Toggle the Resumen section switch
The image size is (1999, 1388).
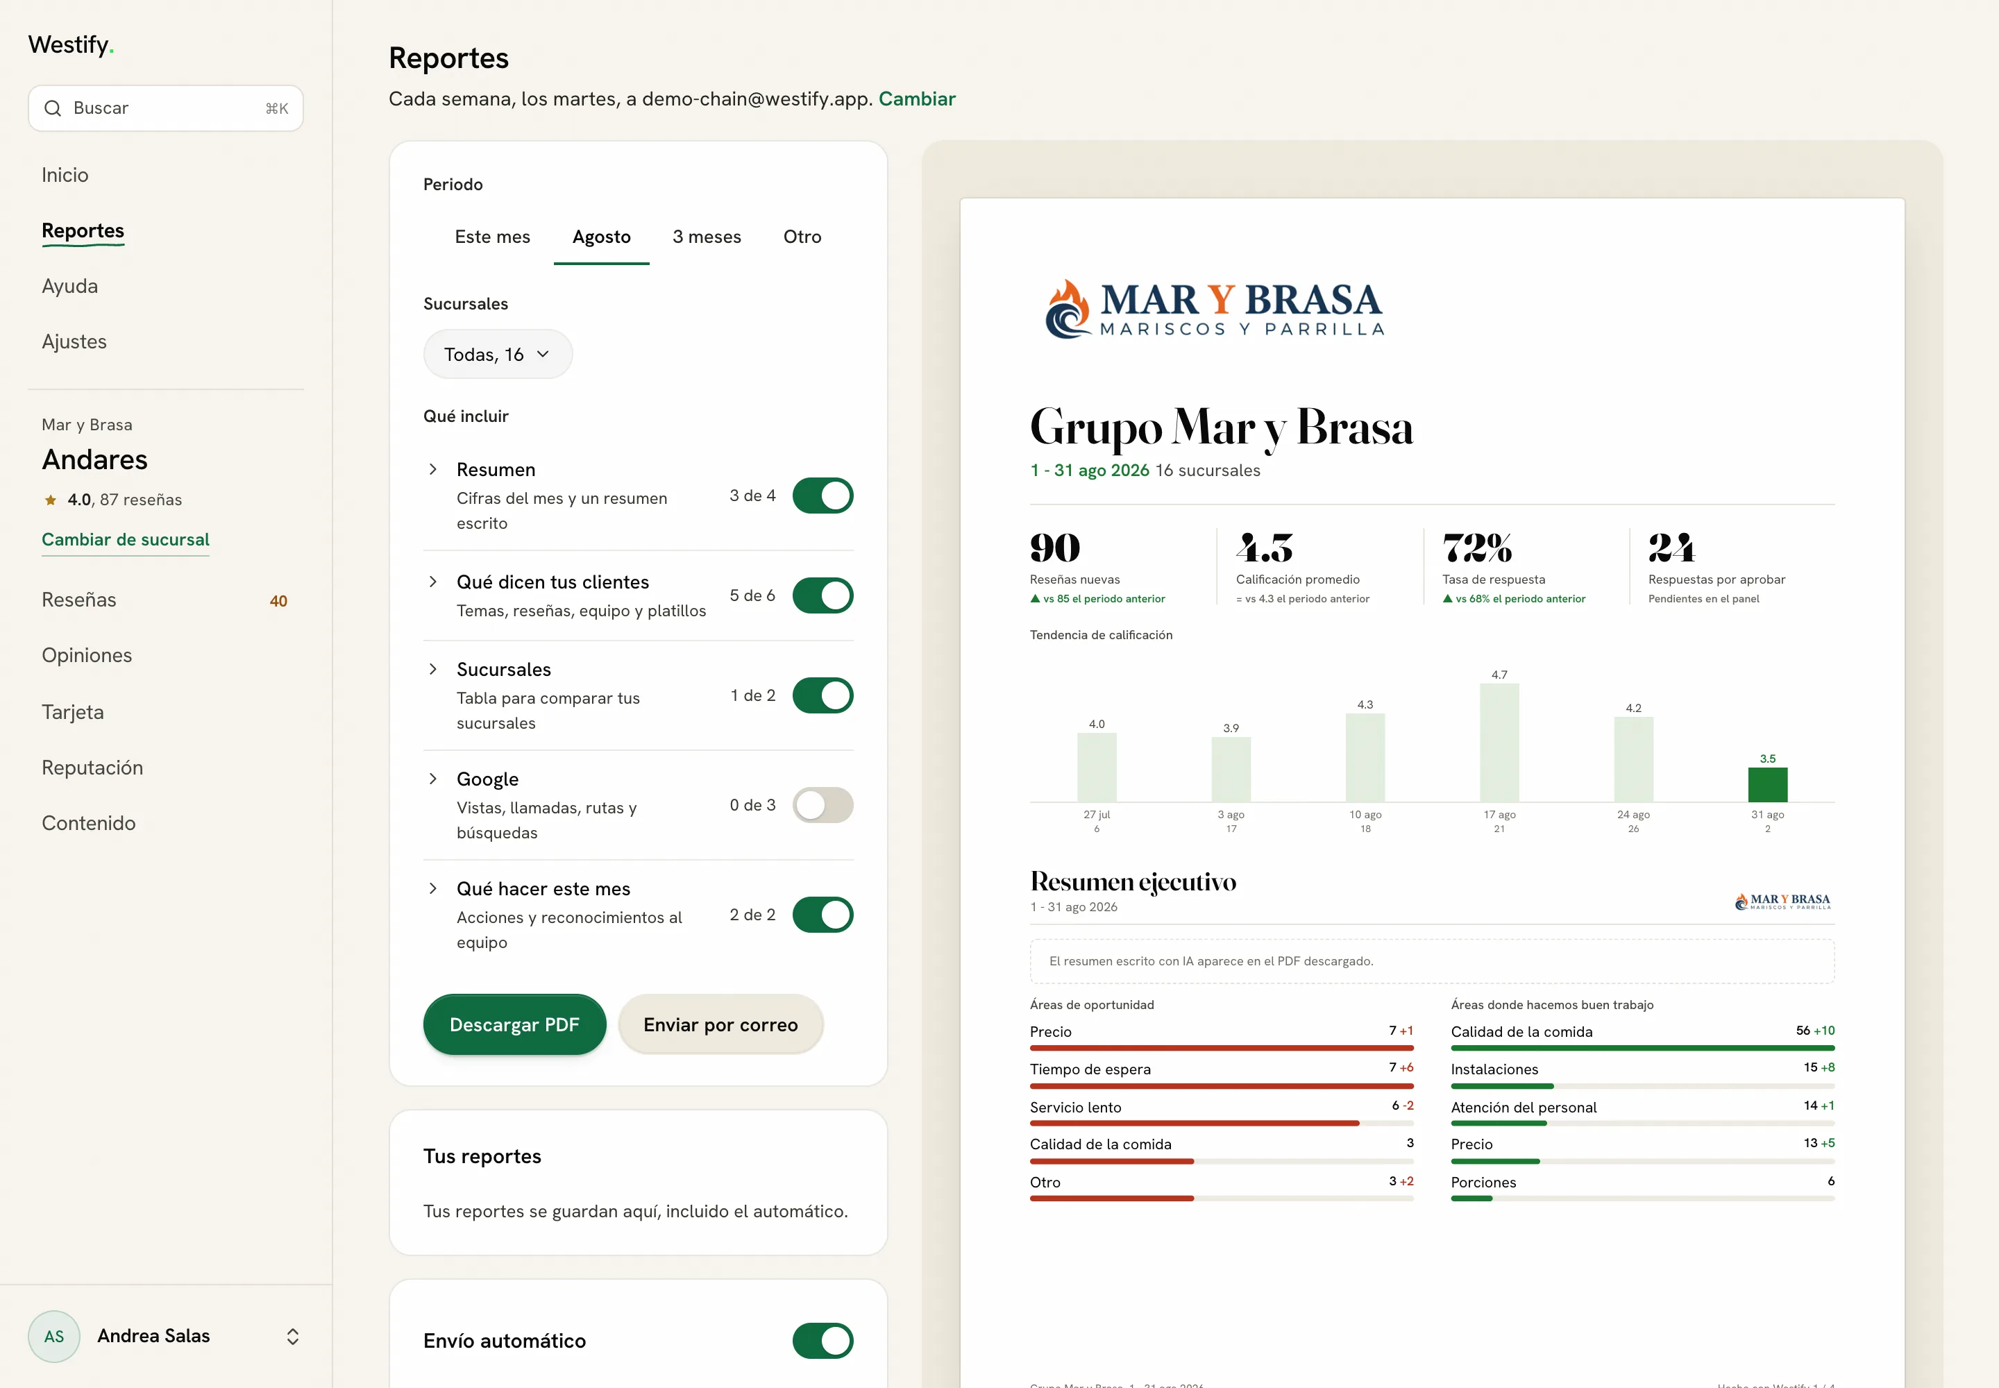[822, 496]
